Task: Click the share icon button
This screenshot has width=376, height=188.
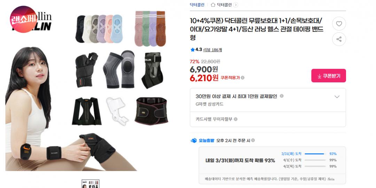Action: (x=339, y=39)
